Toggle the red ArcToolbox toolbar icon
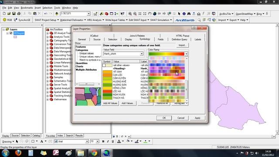The width and height of the screenshot is (279, 157). tap(106, 14)
